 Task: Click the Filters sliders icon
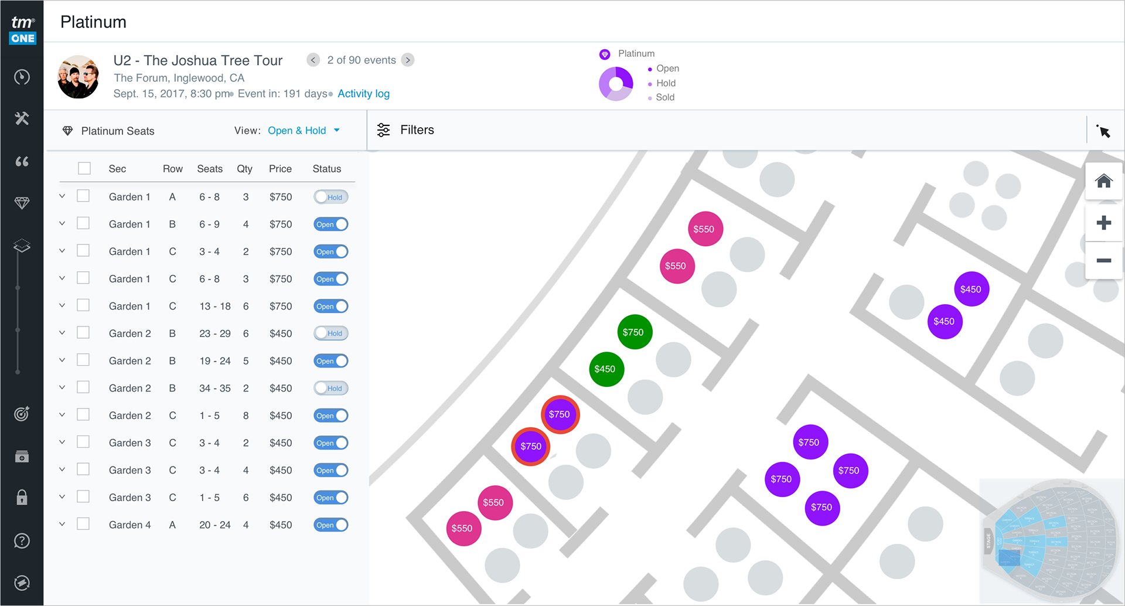383,130
